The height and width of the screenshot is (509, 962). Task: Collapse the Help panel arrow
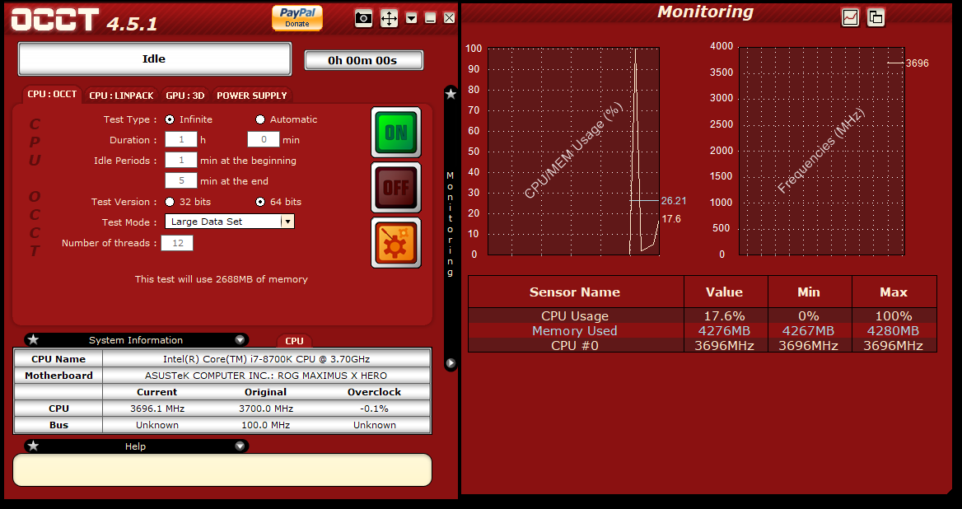pos(240,446)
